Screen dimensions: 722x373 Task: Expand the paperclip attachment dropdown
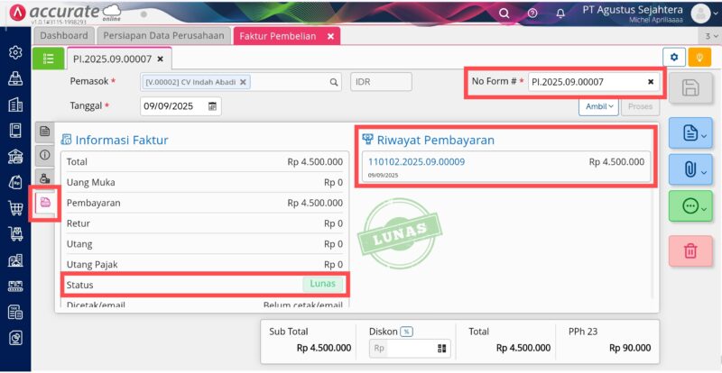point(690,169)
